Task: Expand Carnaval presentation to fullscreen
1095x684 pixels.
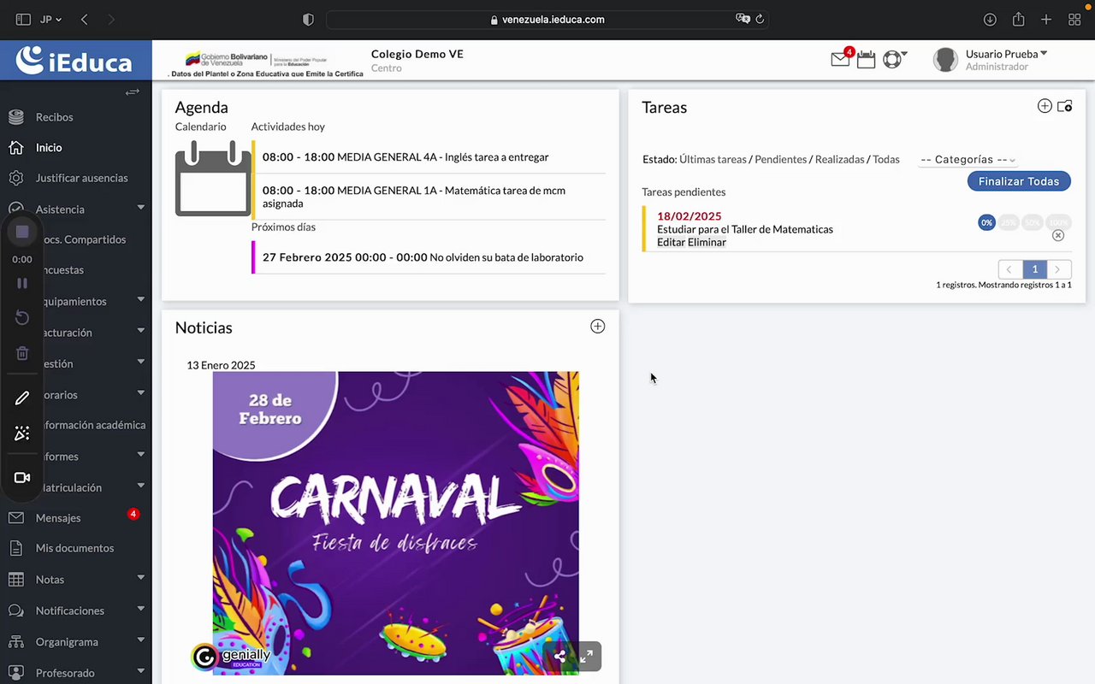Action: click(x=587, y=657)
